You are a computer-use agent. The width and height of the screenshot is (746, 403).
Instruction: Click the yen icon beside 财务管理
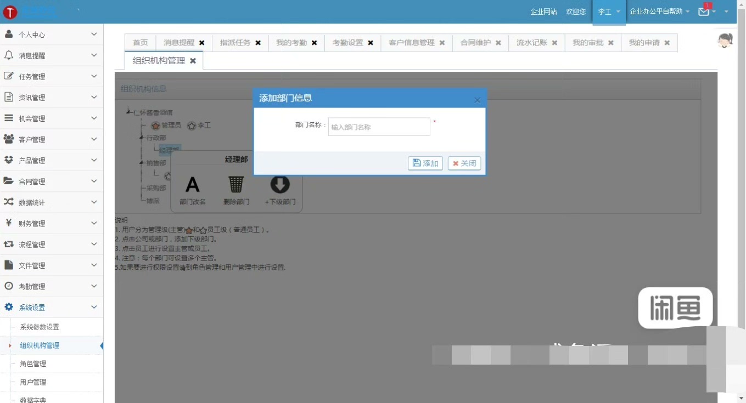tap(9, 223)
